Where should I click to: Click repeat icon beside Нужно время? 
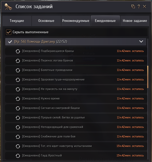click(x=18, y=99)
